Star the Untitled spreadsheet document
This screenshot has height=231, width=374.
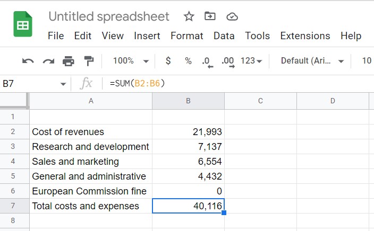coord(189,16)
